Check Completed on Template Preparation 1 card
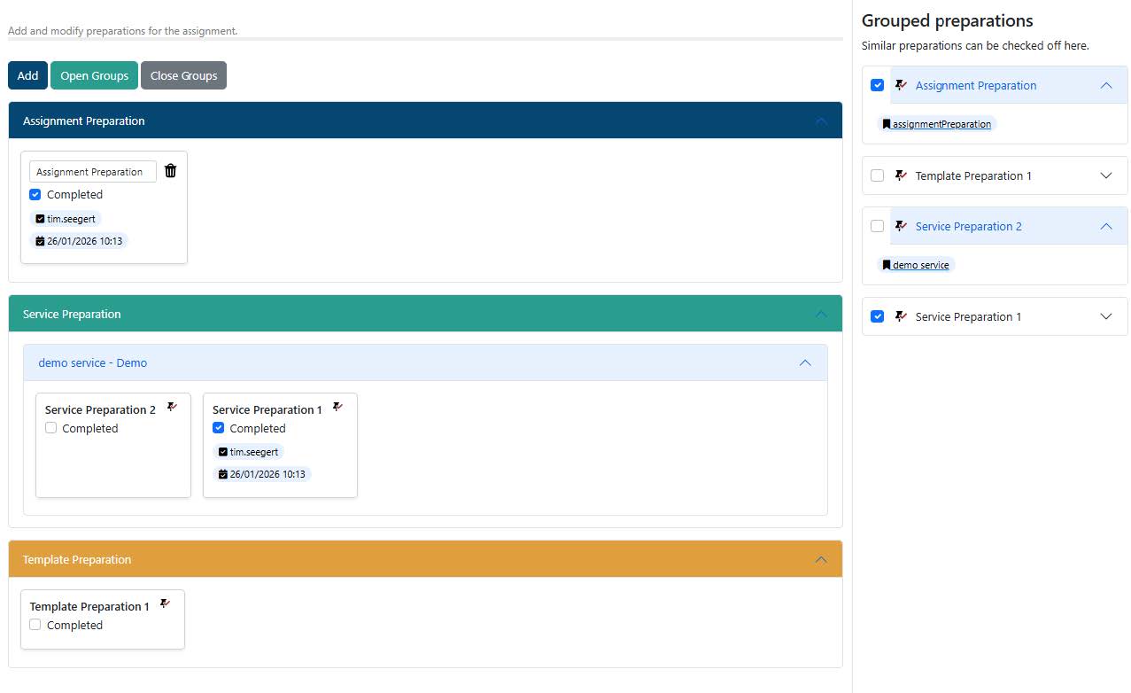Screen dimensions: 1131x693 tap(35, 626)
